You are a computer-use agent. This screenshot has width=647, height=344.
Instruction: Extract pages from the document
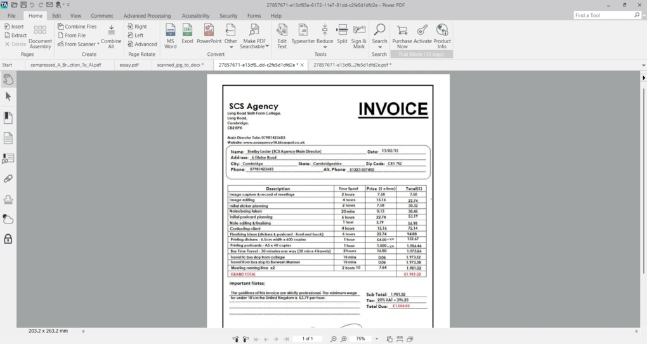point(15,35)
